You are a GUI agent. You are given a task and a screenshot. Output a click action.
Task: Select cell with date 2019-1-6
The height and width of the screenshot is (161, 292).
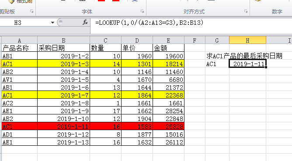(x=63, y=87)
